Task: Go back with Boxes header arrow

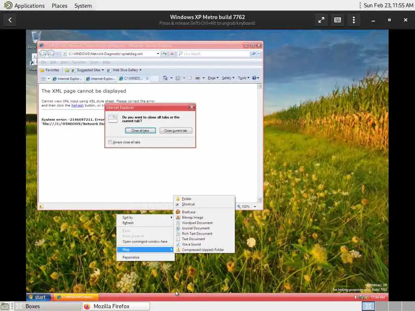Action: [10, 20]
